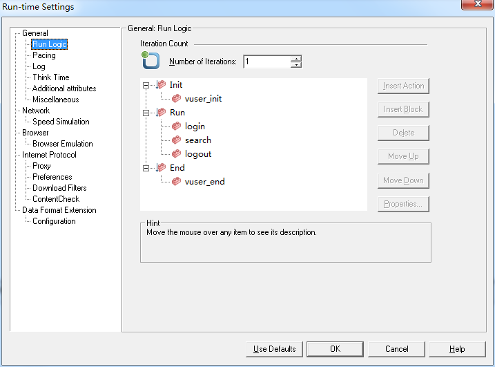The width and height of the screenshot is (495, 367).
Task: Increase number of iterations with the up arrow
Action: click(296, 59)
